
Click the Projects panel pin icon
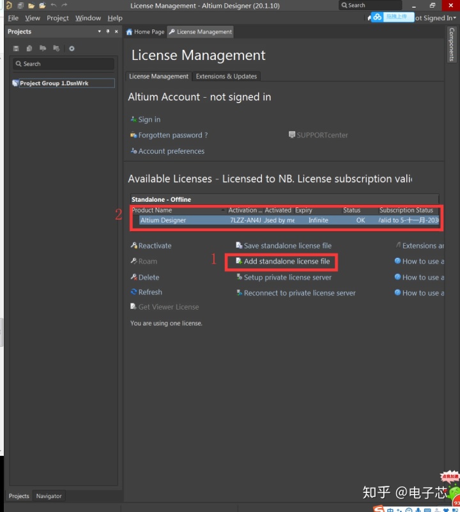coord(108,31)
